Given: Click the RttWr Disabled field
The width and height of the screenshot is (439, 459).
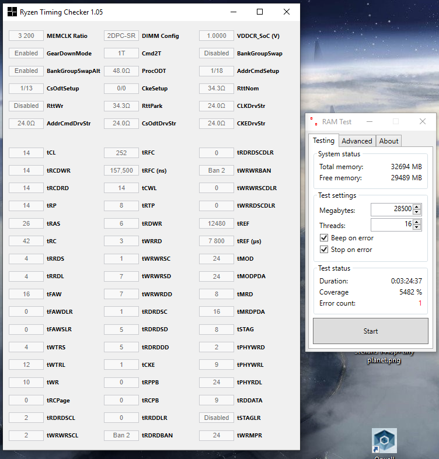Looking at the screenshot, I should point(26,106).
